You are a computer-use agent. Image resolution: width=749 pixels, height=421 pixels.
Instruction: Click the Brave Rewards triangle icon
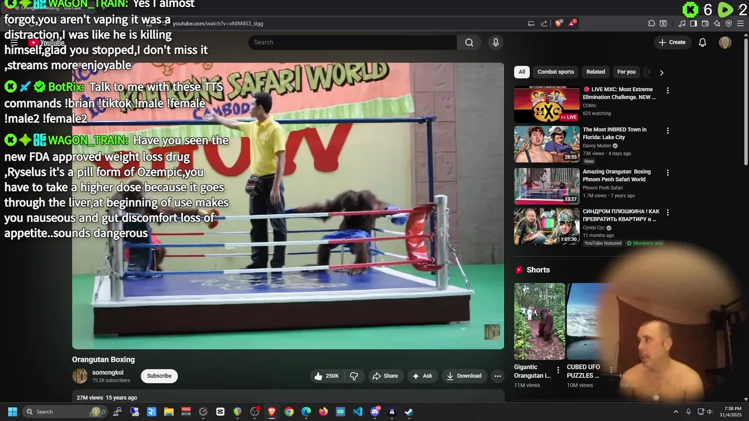pos(572,23)
